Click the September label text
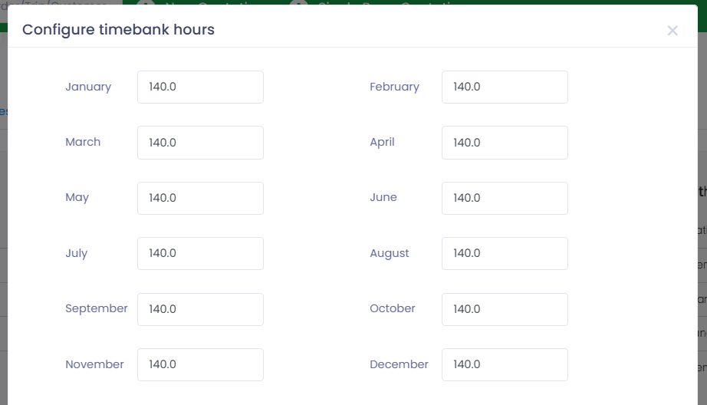Viewport: 707px width, 405px height. pyautogui.click(x=97, y=308)
